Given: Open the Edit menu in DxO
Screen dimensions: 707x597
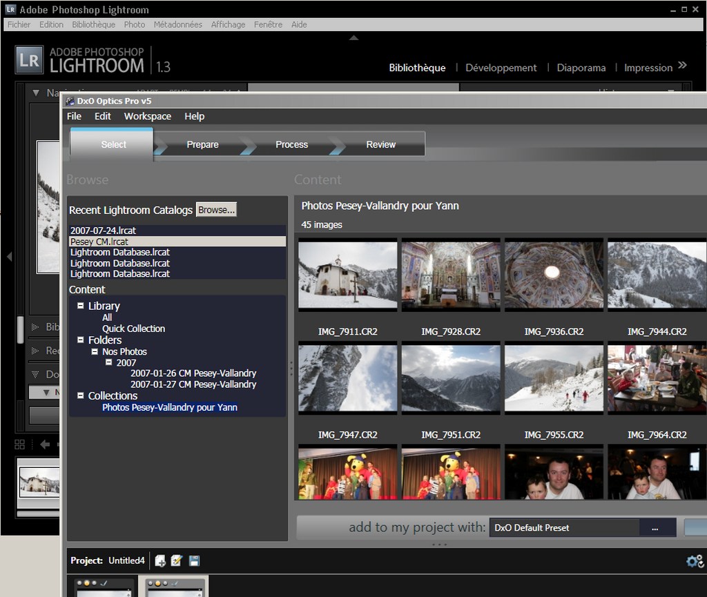Looking at the screenshot, I should pyautogui.click(x=102, y=116).
